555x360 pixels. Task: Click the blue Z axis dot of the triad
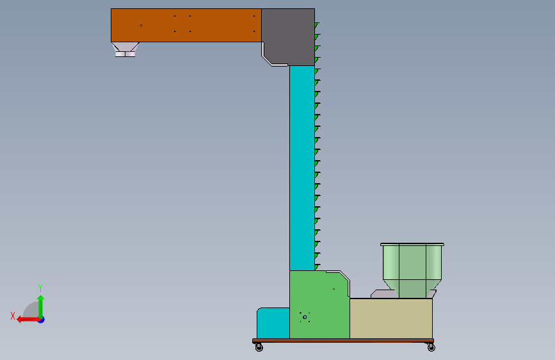42,320
